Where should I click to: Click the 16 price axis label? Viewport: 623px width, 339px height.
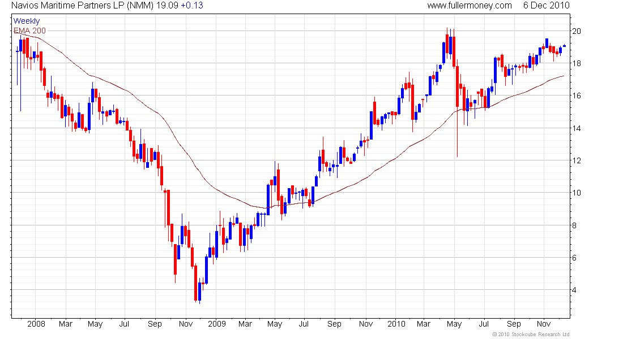coord(576,95)
